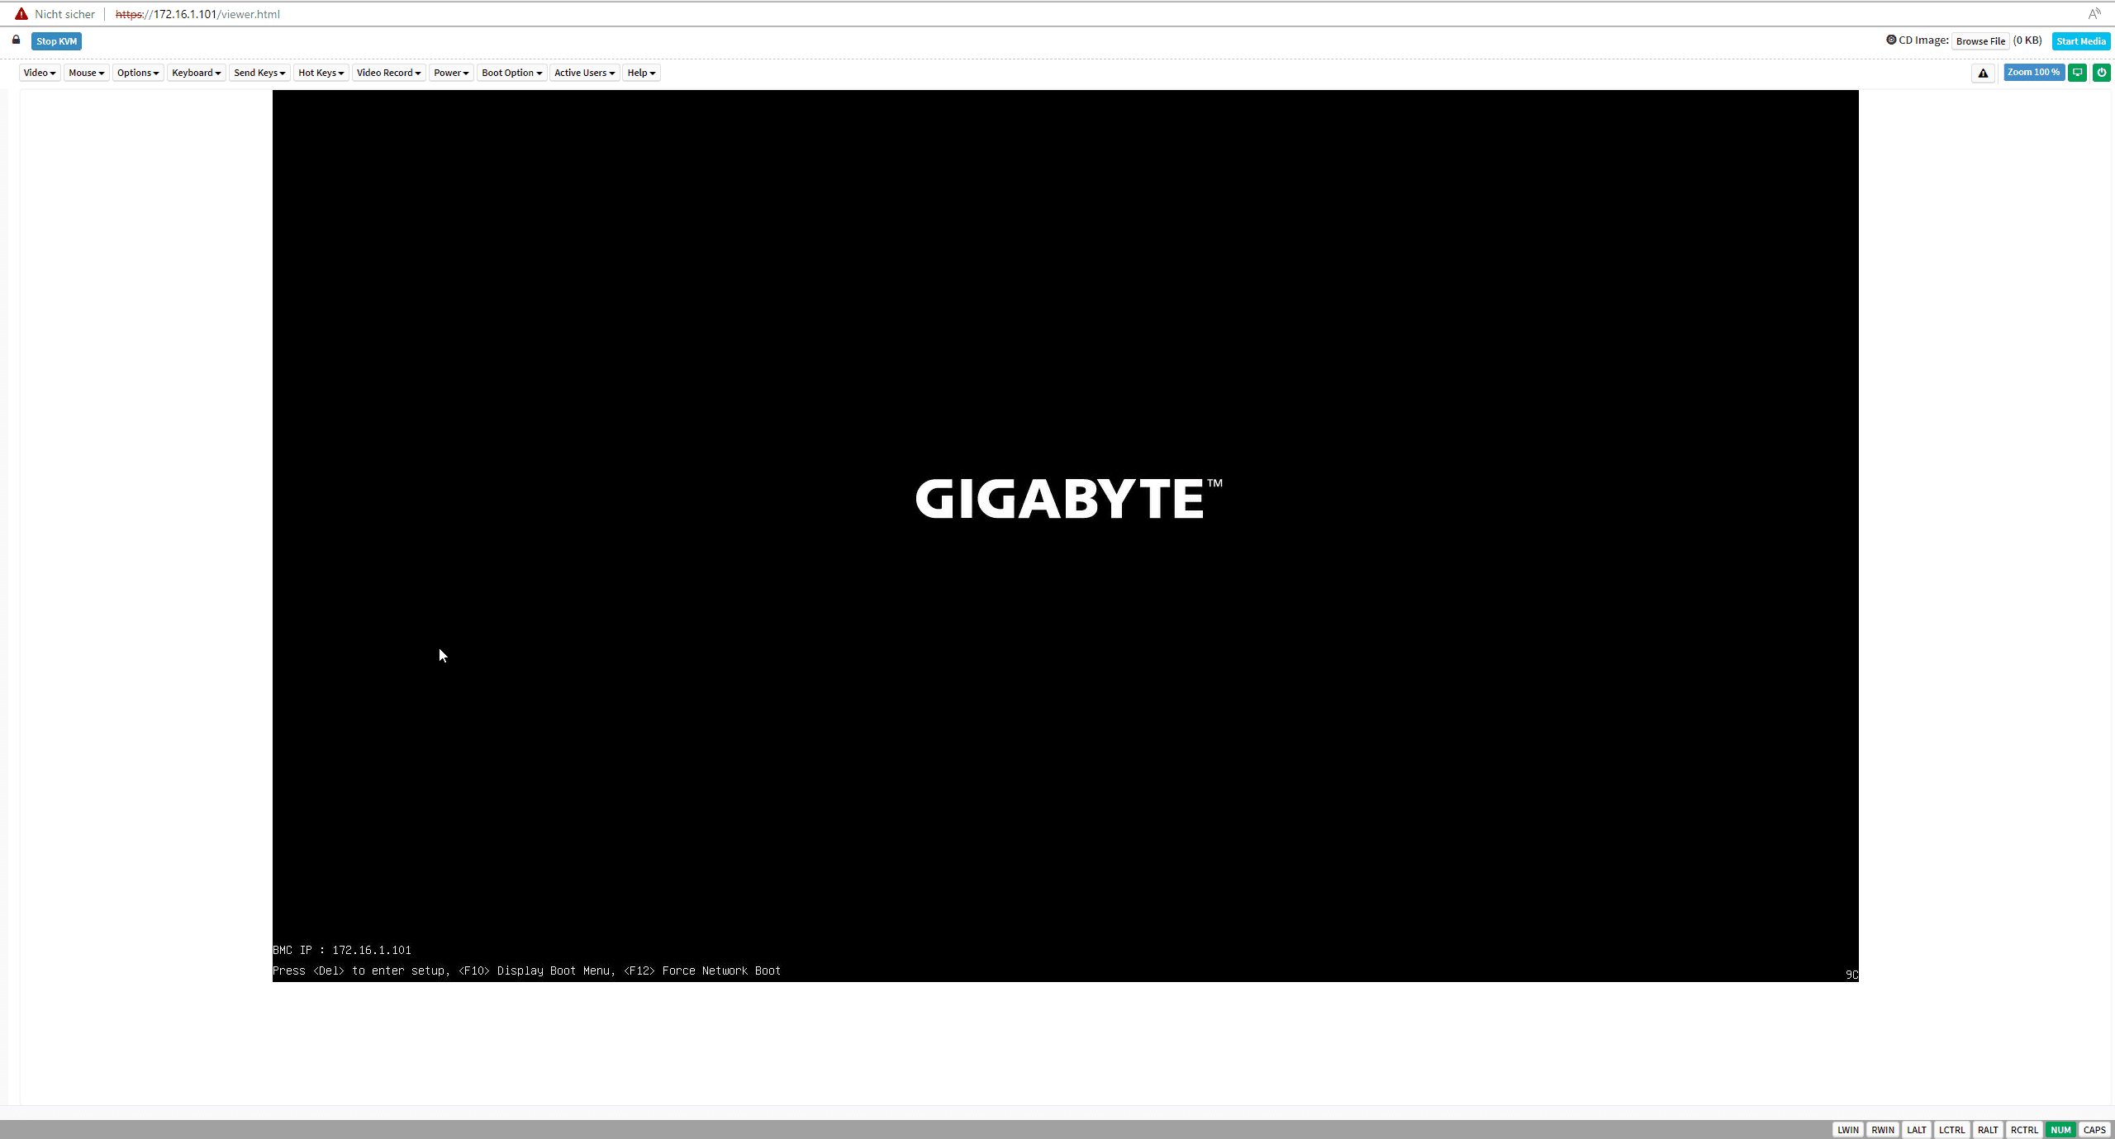This screenshot has height=1139, width=2115.
Task: Click the Start Media button
Action: pyautogui.click(x=2080, y=41)
